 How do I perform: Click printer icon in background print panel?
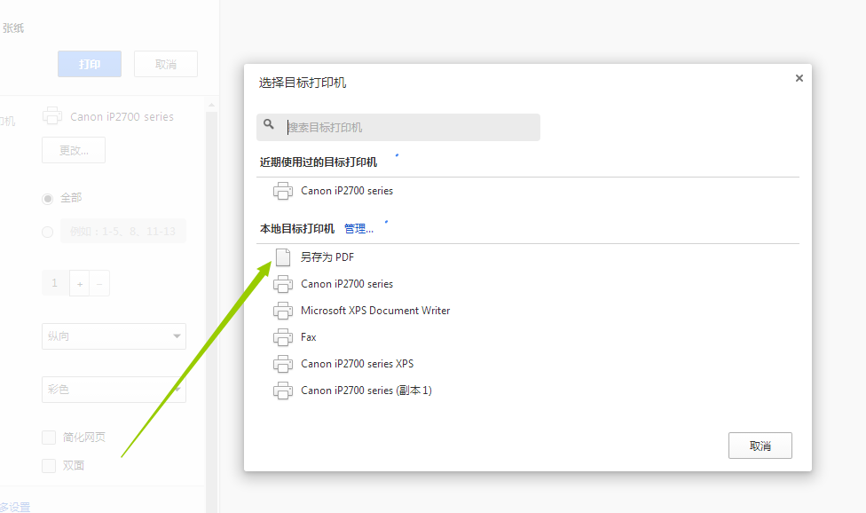tap(52, 116)
